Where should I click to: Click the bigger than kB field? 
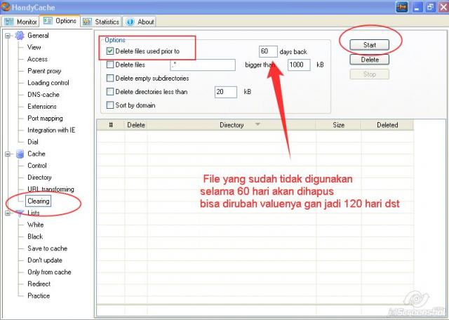[x=299, y=65]
